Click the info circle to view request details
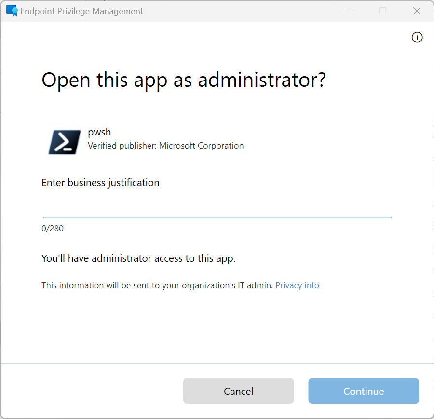Screen dimensions: 434x419 pyautogui.click(x=417, y=37)
